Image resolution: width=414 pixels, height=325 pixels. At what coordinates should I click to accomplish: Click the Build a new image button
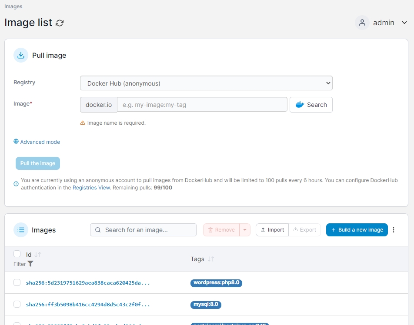tap(357, 230)
